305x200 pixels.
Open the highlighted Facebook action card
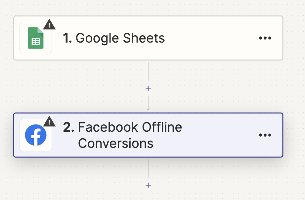coord(148,135)
